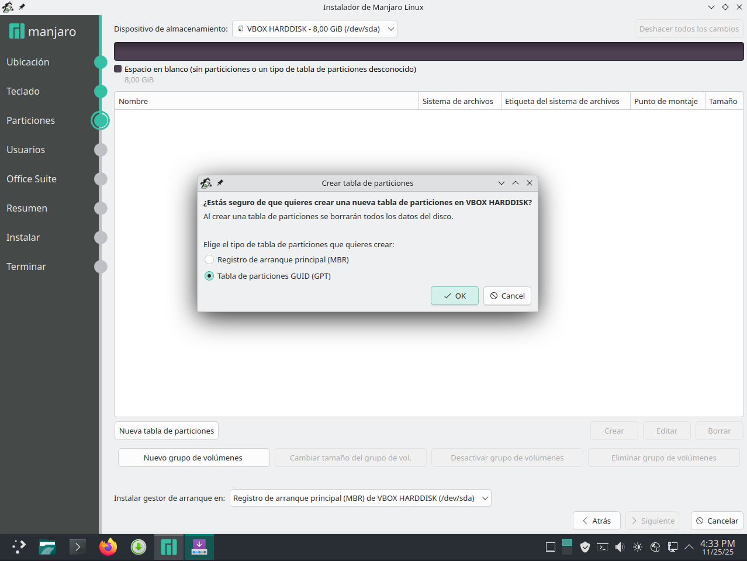The height and width of the screenshot is (561, 747).
Task: Open the Firefox browser from taskbar
Action: (108, 547)
